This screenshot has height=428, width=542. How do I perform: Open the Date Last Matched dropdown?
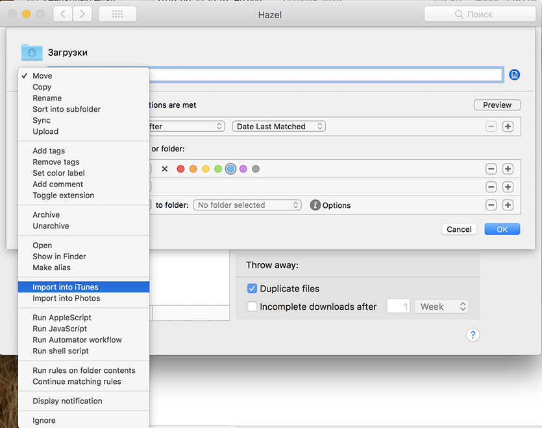pyautogui.click(x=278, y=127)
